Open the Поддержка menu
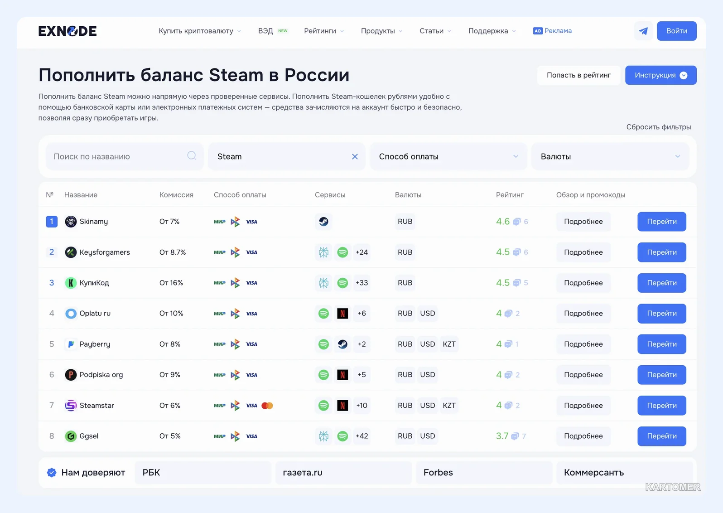This screenshot has height=513, width=723. point(492,31)
